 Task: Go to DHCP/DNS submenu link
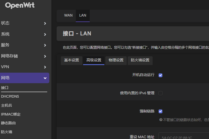point(10,96)
